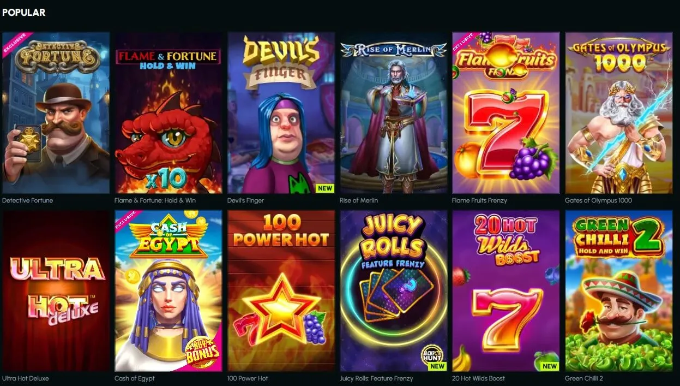Click the Exclusive ribbon on Detective Fortune
Viewport: 680px width, 386px height.
click(x=15, y=44)
